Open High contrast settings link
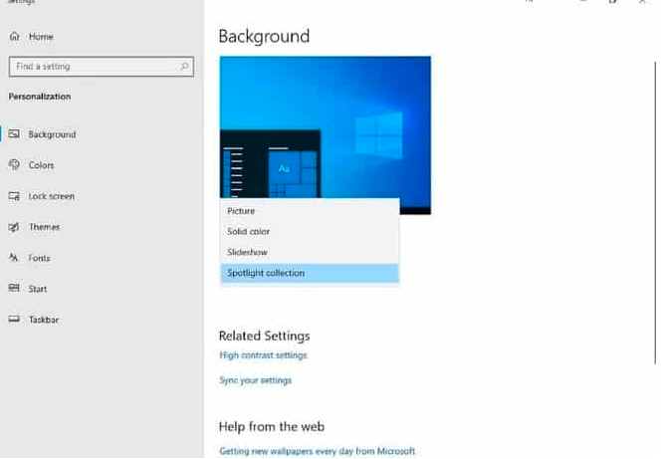The image size is (661, 459). (263, 355)
